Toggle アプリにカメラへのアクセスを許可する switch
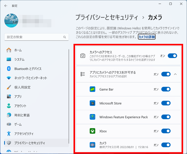187x154 pixels. [166, 74]
